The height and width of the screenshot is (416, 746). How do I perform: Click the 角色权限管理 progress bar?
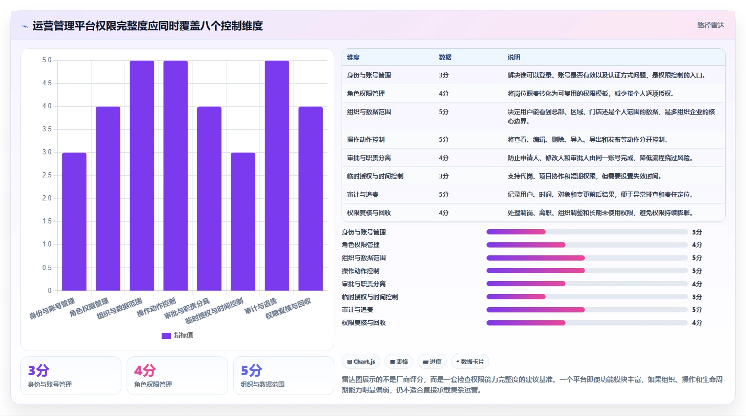587,245
